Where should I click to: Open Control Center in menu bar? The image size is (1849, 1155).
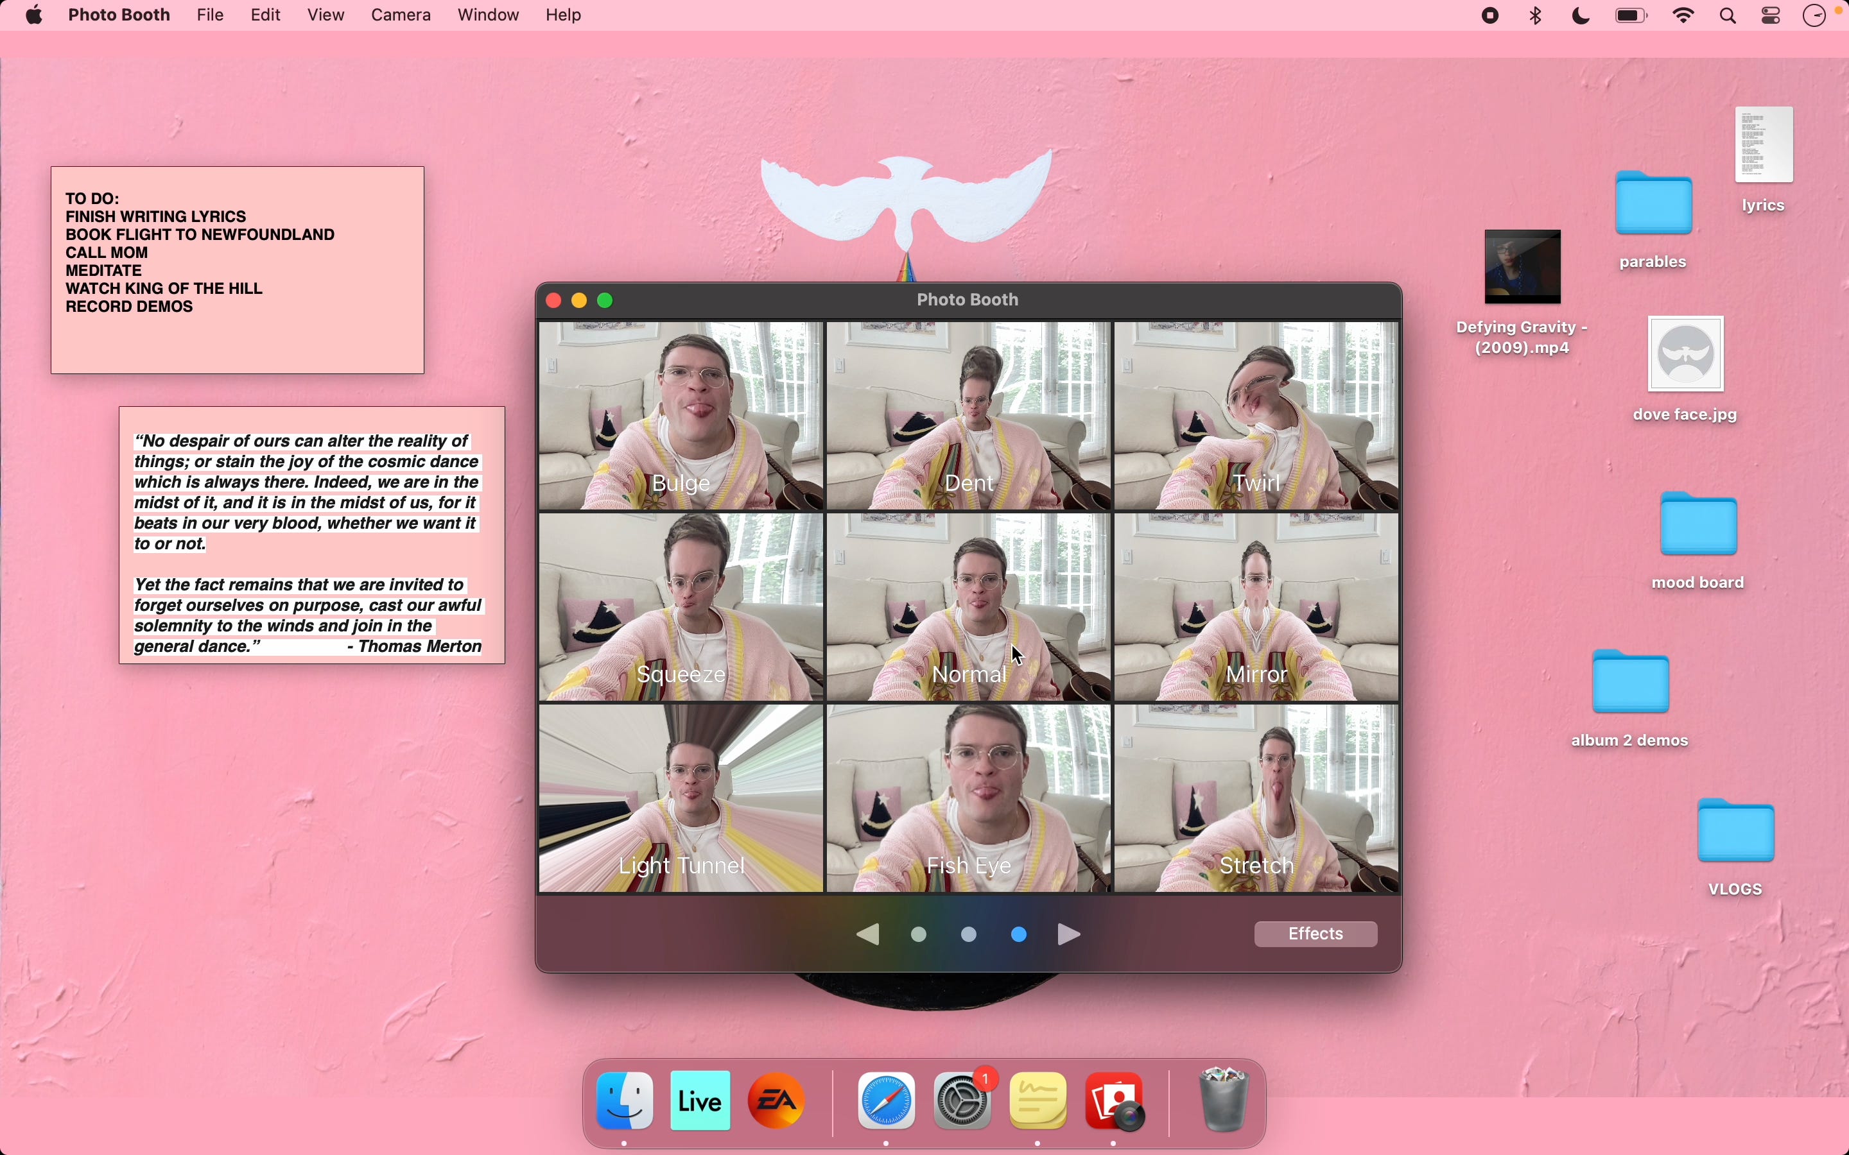tap(1771, 15)
